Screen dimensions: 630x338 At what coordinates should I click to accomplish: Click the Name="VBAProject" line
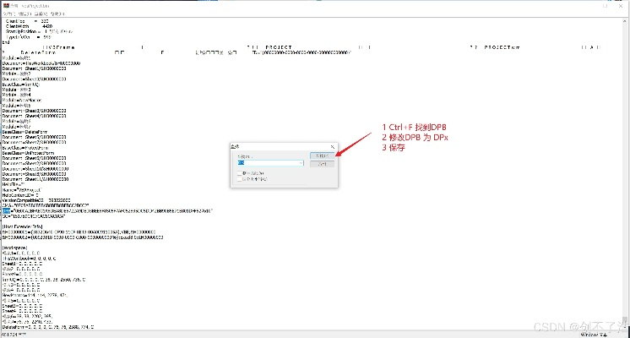pyautogui.click(x=22, y=189)
